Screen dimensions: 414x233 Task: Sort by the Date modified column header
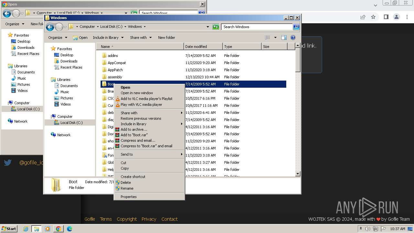tap(203, 47)
